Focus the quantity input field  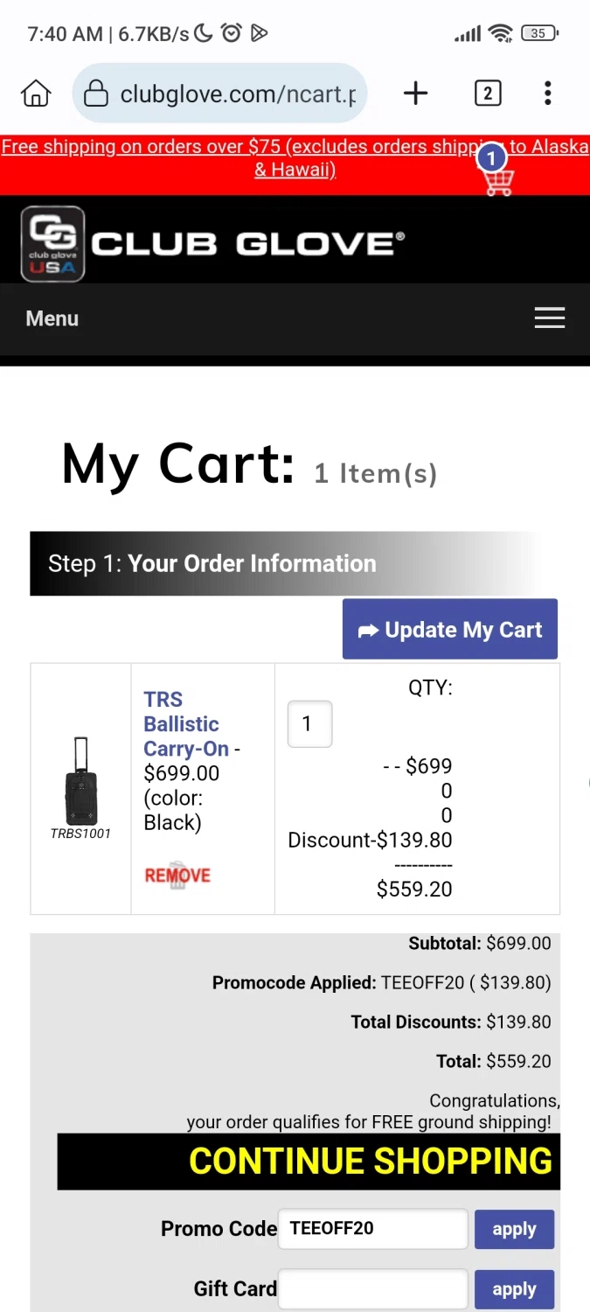pyautogui.click(x=309, y=724)
